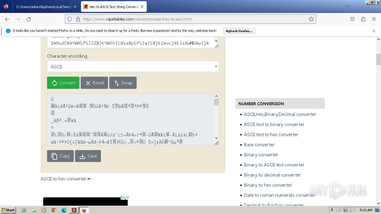Go back to the previous page
This screenshot has height=214, width=381.
(x=7, y=19)
